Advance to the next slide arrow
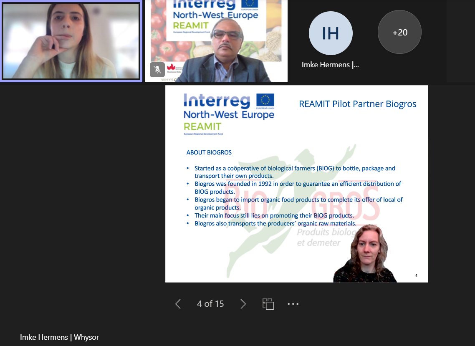This screenshot has height=346, width=475. point(243,304)
